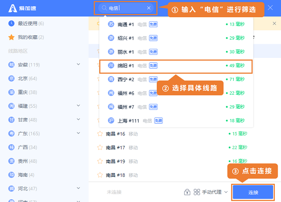The height and width of the screenshot is (202, 281).
Task: Click the 连接 connect button
Action: (x=253, y=192)
